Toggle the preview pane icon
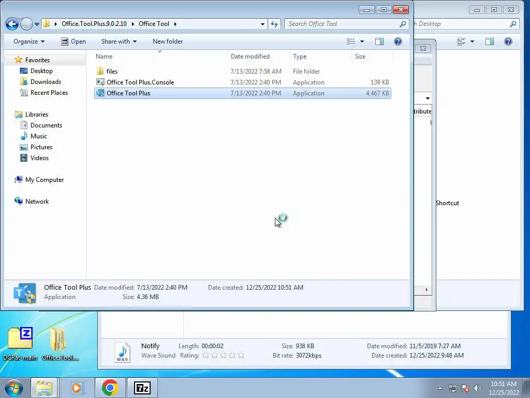Viewport: 530px width, 398px height. 379,41
